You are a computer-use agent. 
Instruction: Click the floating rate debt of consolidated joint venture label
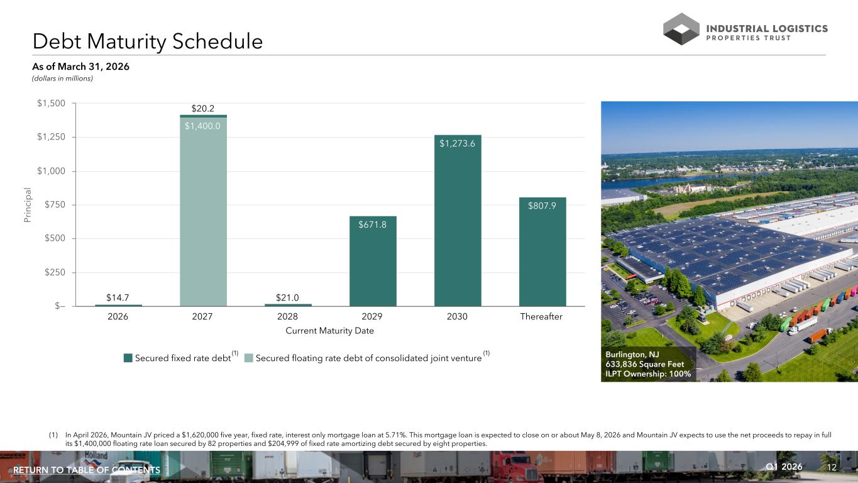click(x=368, y=358)
